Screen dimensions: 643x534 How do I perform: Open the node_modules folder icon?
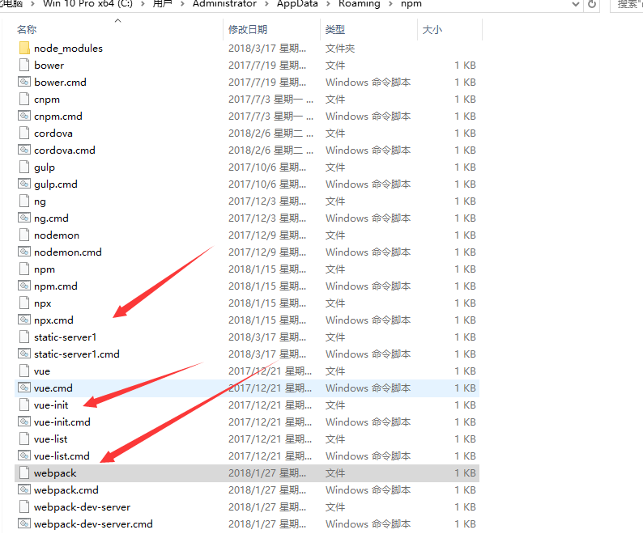pyautogui.click(x=24, y=48)
